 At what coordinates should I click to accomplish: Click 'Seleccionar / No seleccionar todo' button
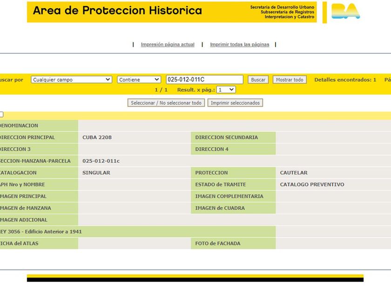[x=166, y=103]
